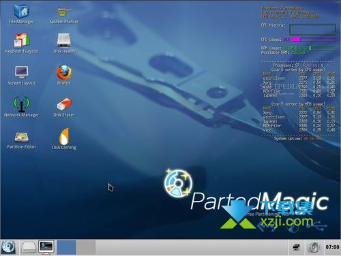Screen dimensions: 341x256
Task: Click the network tray icon
Action: click(x=296, y=247)
